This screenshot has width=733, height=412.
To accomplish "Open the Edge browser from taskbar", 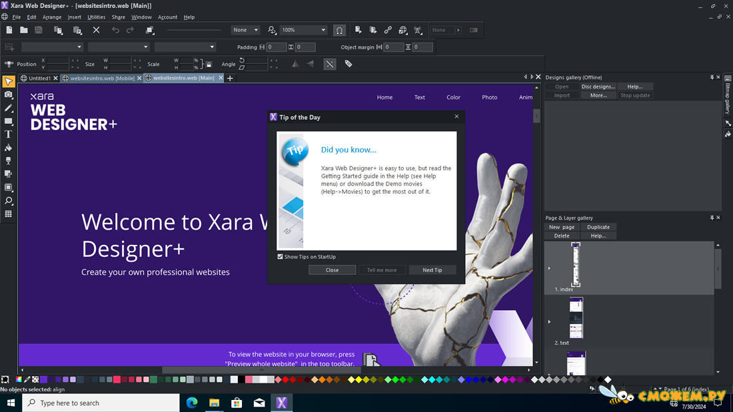I will click(x=192, y=403).
